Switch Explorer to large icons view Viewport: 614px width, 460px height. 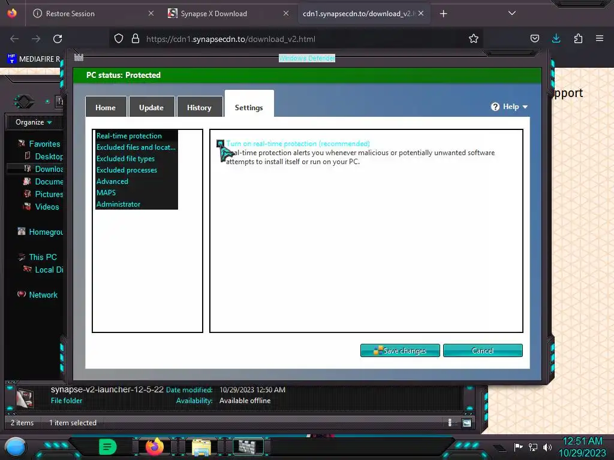(x=466, y=423)
